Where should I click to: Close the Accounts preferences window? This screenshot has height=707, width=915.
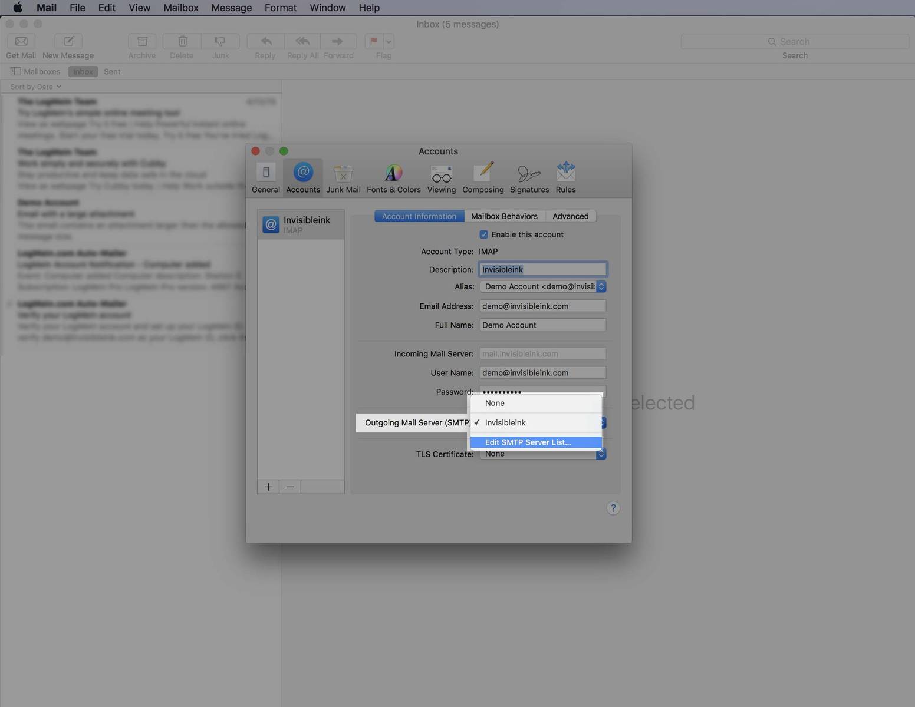[255, 151]
